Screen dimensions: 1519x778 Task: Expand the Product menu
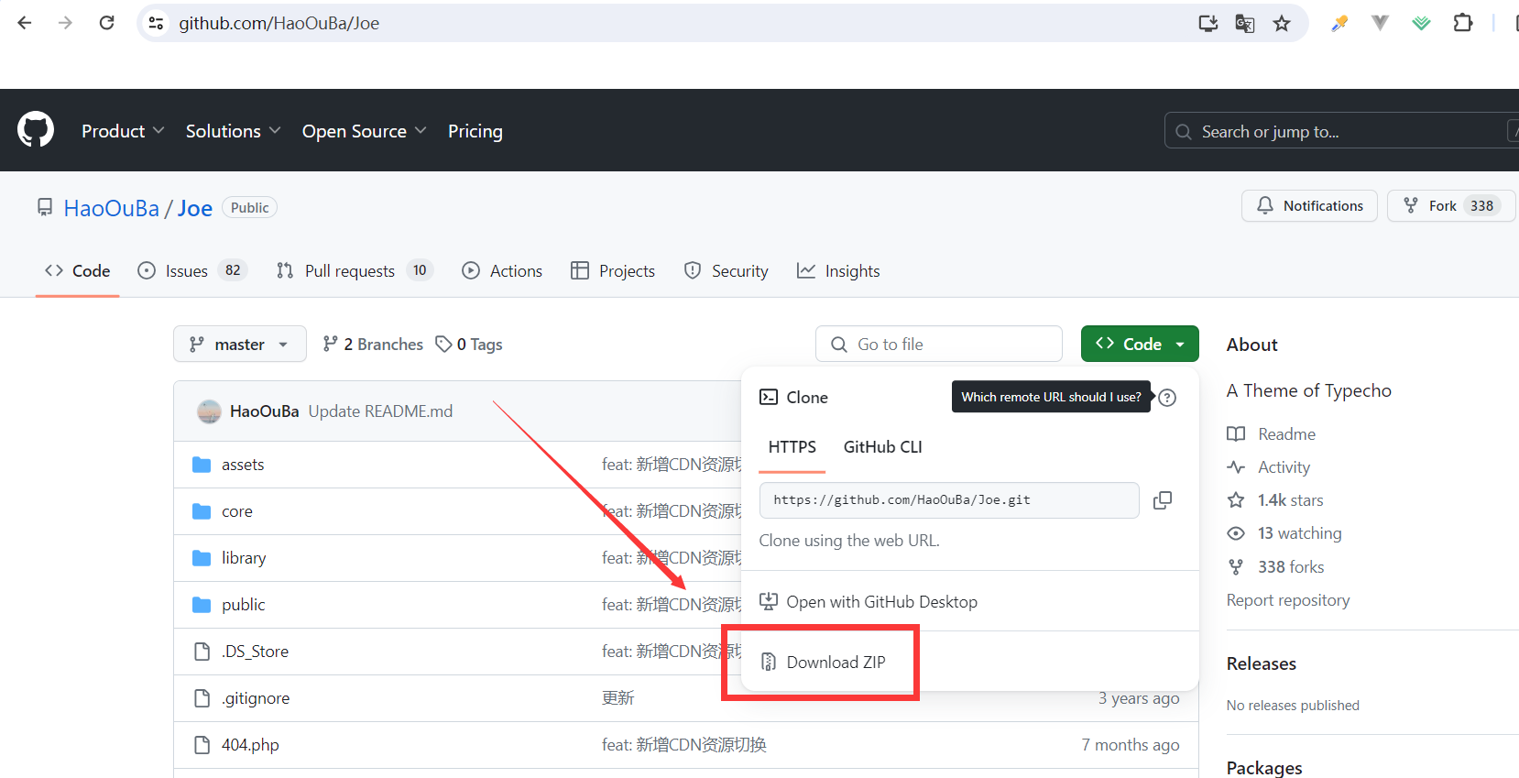click(x=123, y=131)
